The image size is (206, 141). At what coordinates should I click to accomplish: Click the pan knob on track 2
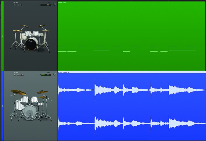click(x=55, y=74)
